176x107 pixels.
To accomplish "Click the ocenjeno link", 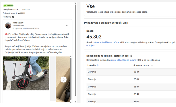I will 91,45.
